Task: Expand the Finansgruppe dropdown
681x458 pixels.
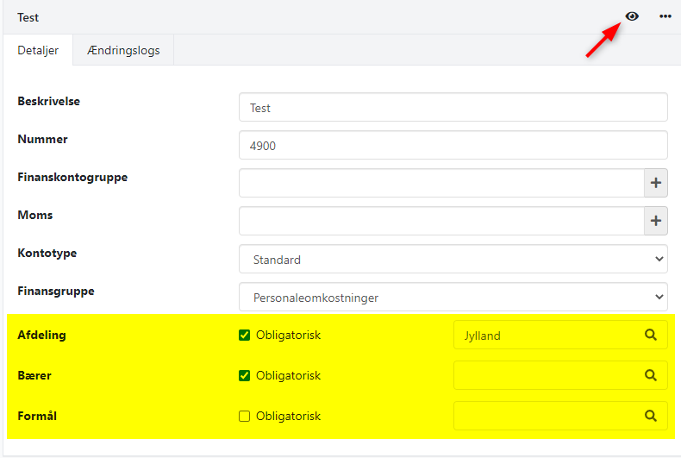Action: click(x=453, y=298)
